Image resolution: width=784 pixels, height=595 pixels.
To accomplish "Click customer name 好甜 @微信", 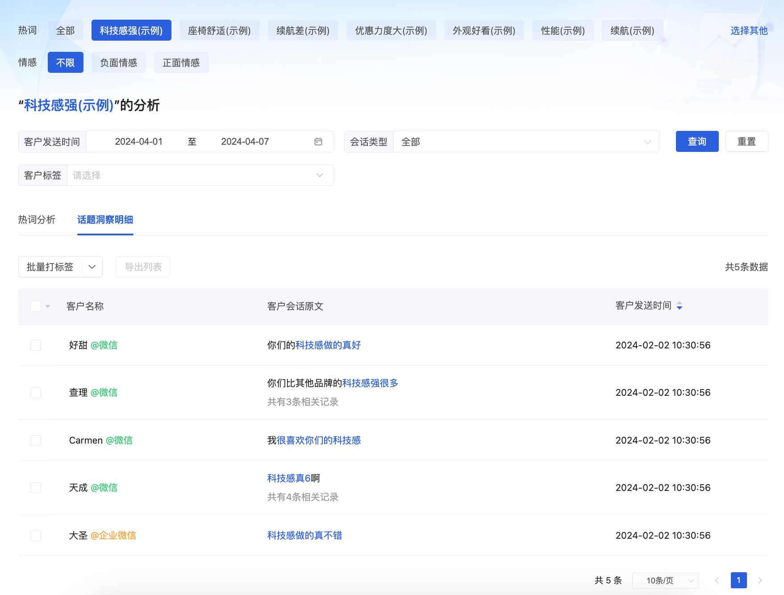I will click(93, 345).
